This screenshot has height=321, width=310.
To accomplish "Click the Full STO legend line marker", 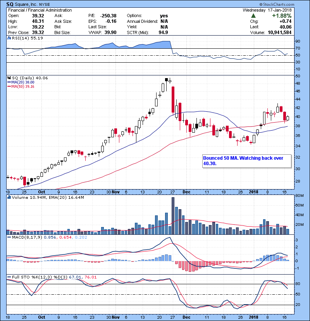I will (9, 277).
